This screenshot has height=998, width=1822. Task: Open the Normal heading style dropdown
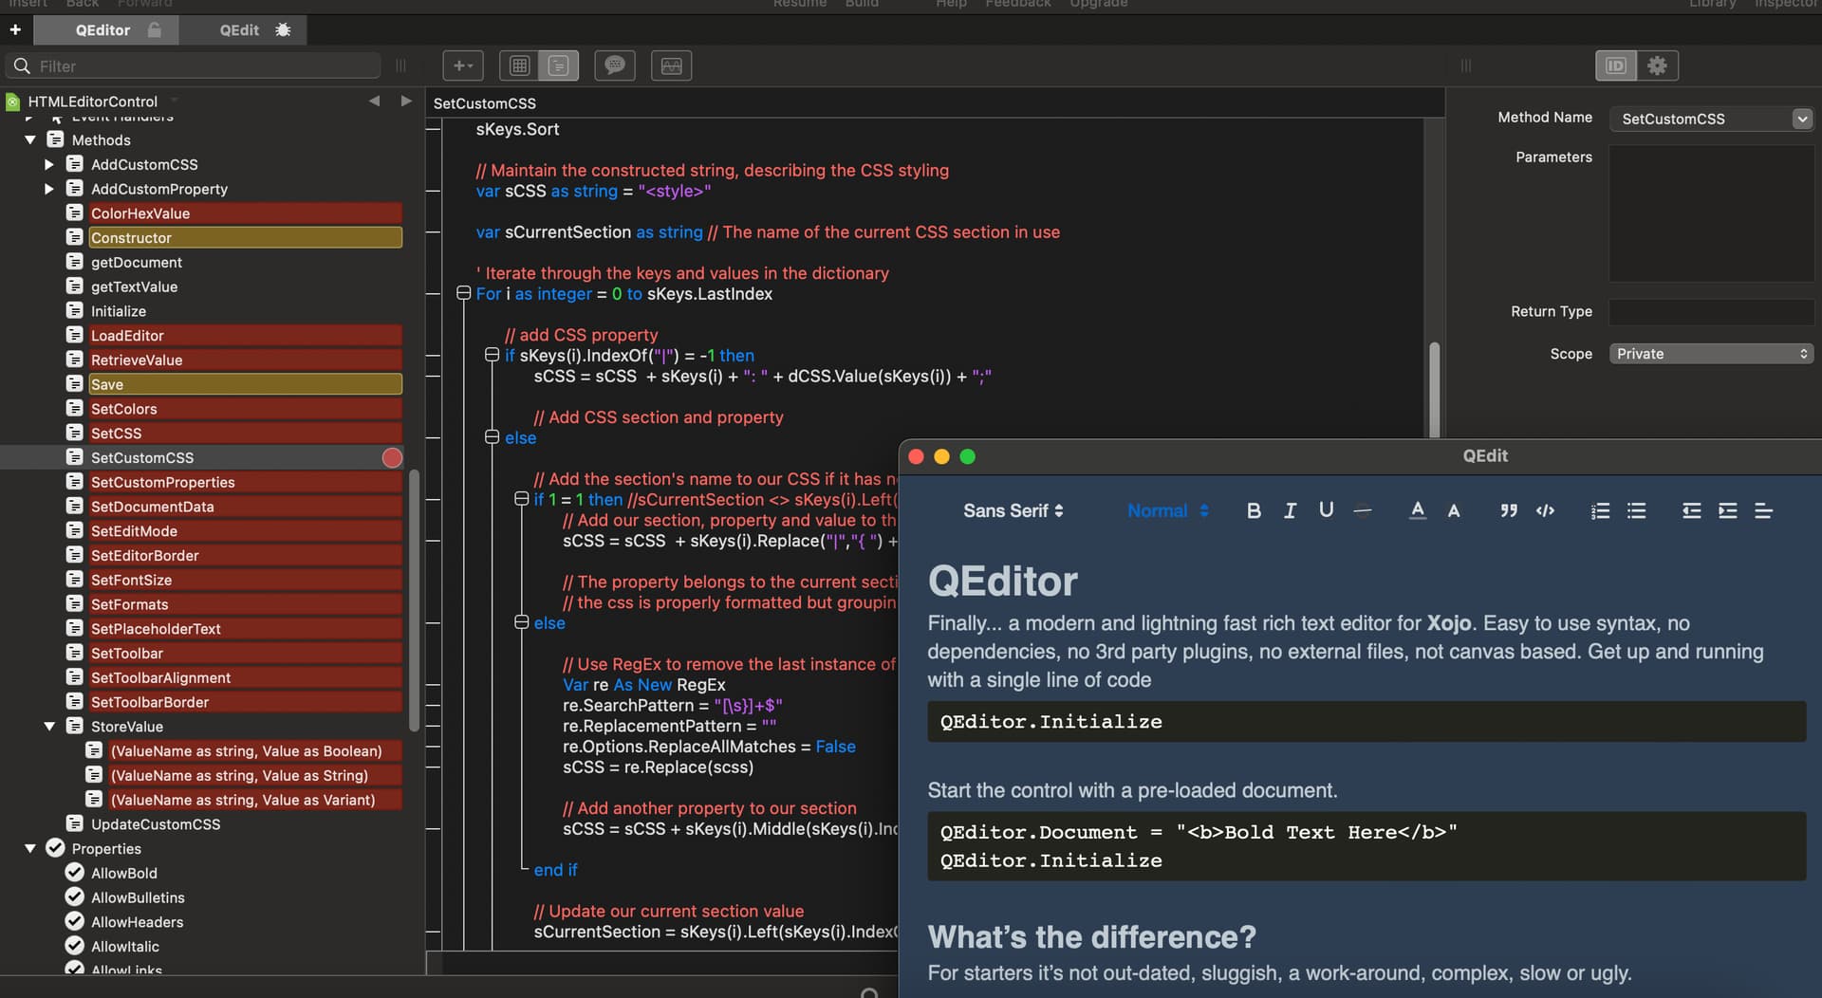click(1167, 510)
